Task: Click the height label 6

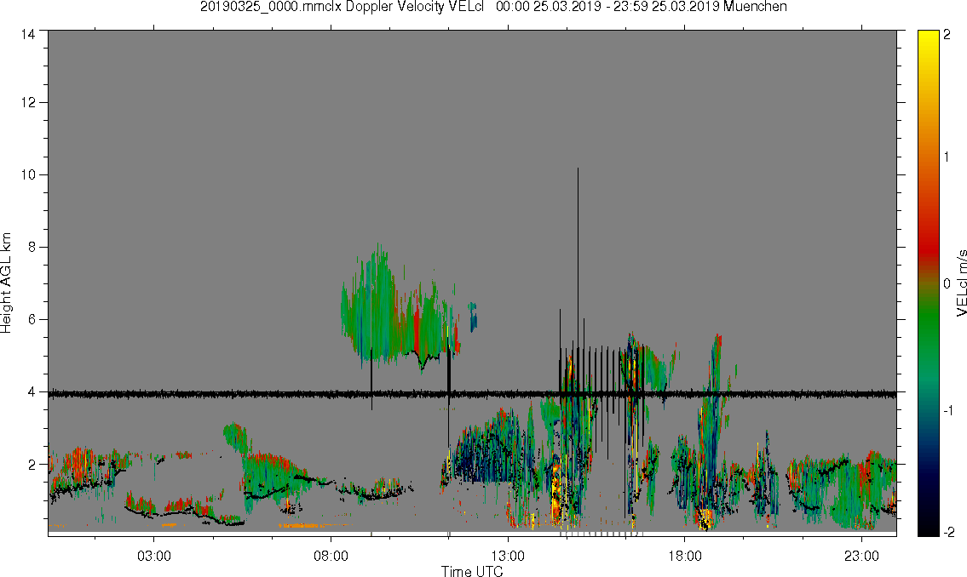Action: point(31,320)
